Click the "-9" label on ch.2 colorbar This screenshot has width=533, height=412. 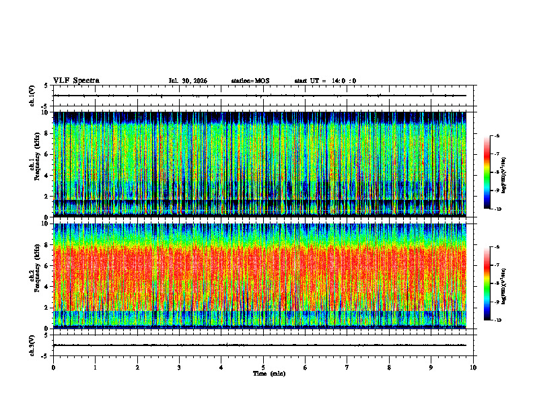[497, 302]
